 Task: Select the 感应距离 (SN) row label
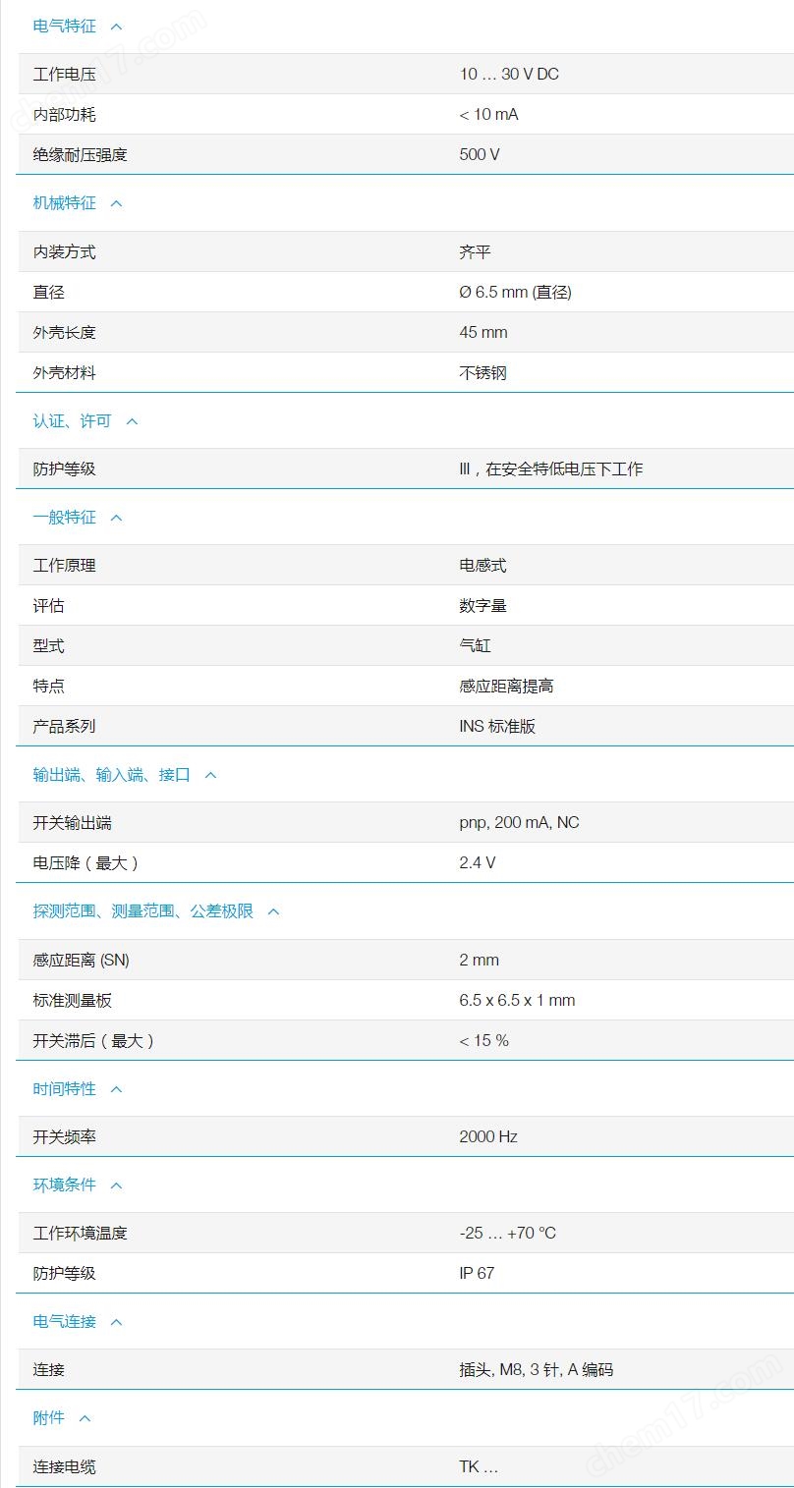pos(82,961)
